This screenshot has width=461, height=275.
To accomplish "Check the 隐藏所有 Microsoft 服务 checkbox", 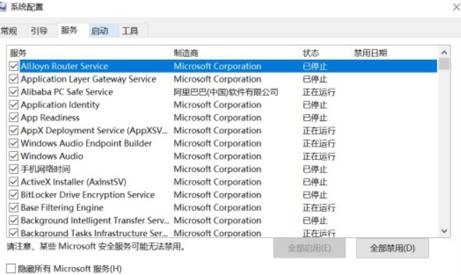I will click(11, 268).
